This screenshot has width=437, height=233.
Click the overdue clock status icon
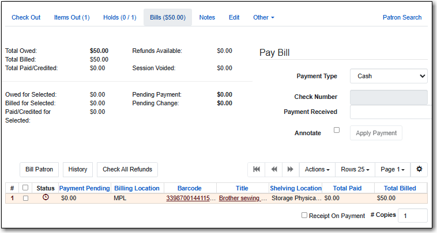tap(46, 197)
